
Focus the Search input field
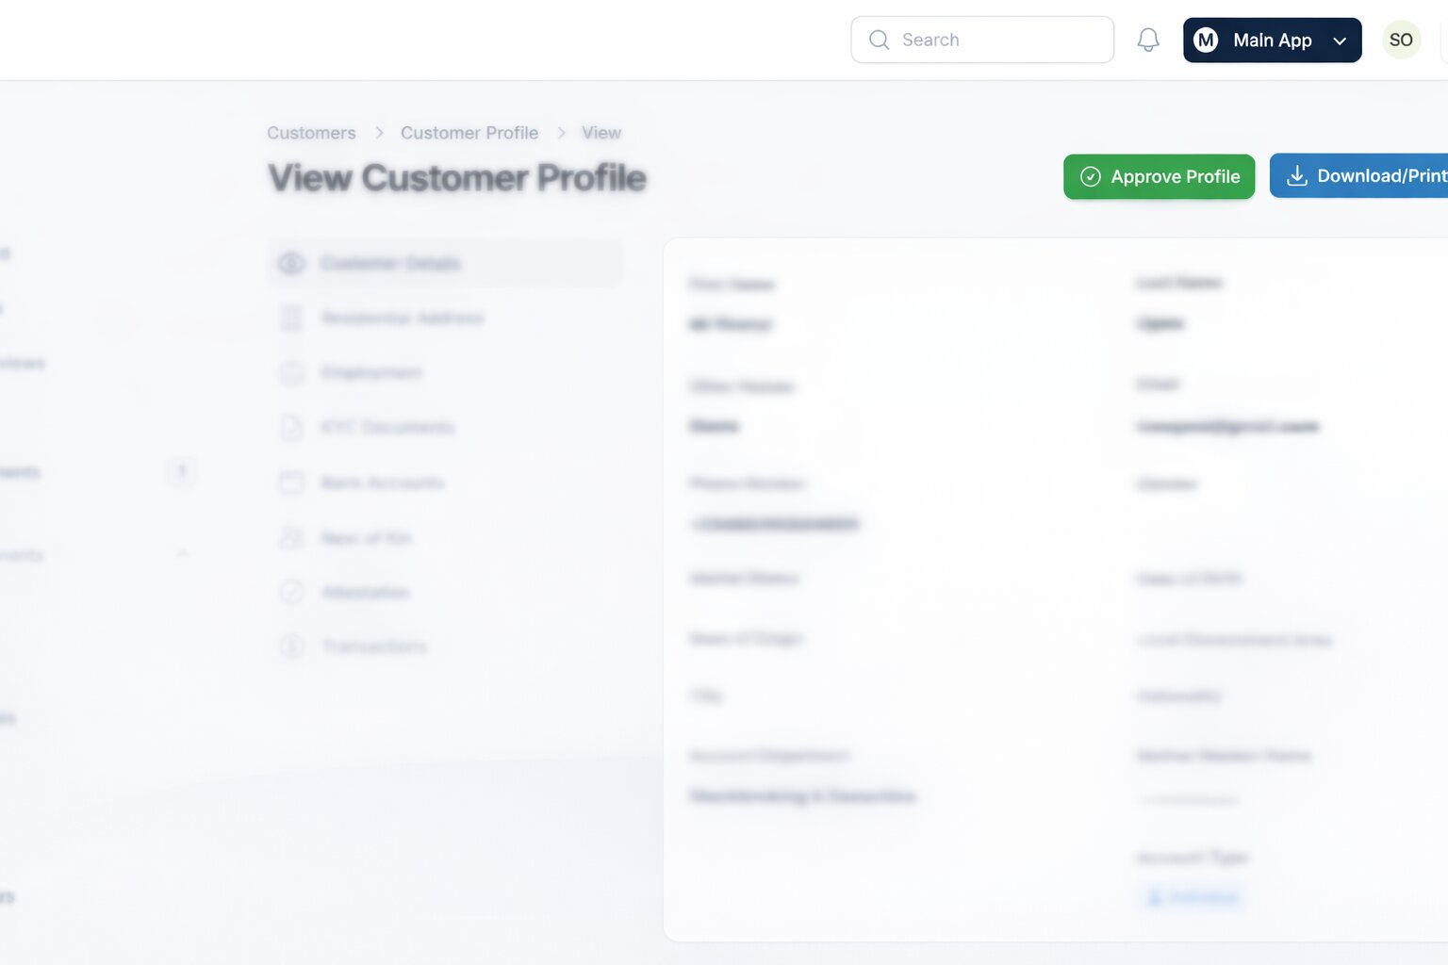point(982,40)
